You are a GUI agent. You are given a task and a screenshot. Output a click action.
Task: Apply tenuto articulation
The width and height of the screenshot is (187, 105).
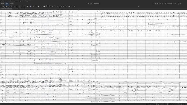(55, 6)
